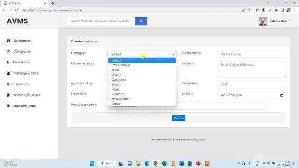299x168 pixels.
Task: Open XAMPP from taskbar
Action: (173, 163)
